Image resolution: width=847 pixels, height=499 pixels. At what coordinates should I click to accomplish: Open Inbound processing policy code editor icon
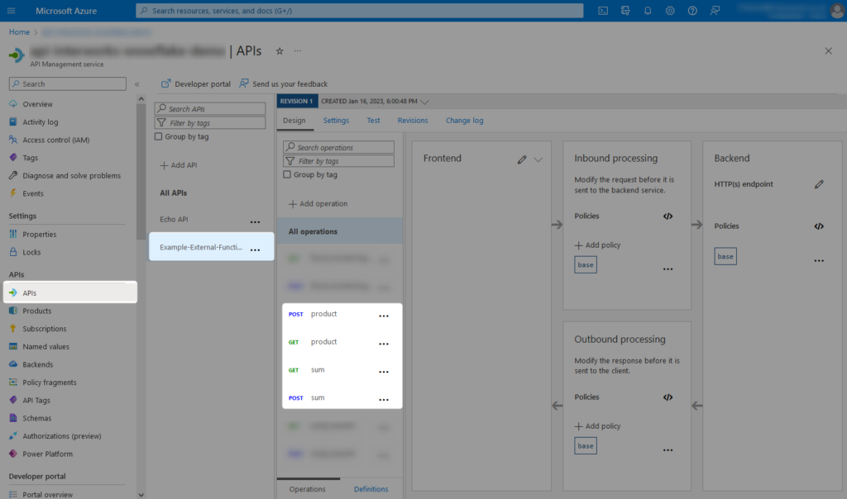point(668,216)
